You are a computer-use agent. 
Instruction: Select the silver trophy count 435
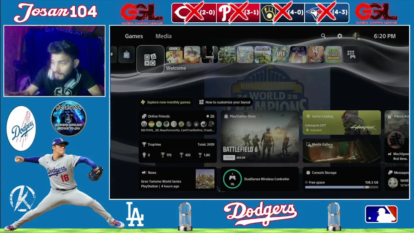click(x=185, y=155)
